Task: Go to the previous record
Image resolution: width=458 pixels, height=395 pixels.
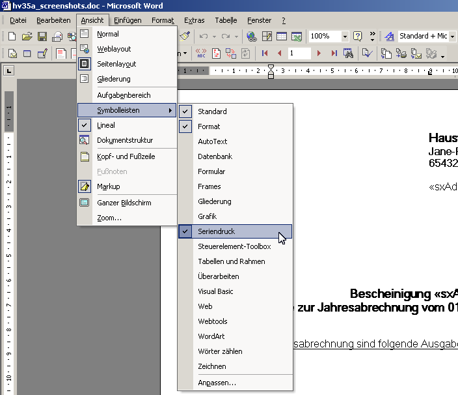Action: 280,53
